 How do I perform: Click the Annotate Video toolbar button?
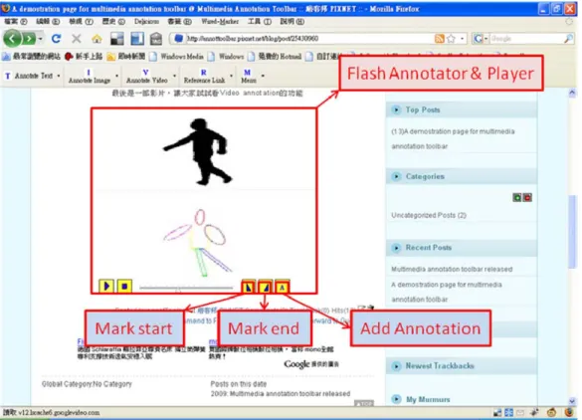coord(146,76)
